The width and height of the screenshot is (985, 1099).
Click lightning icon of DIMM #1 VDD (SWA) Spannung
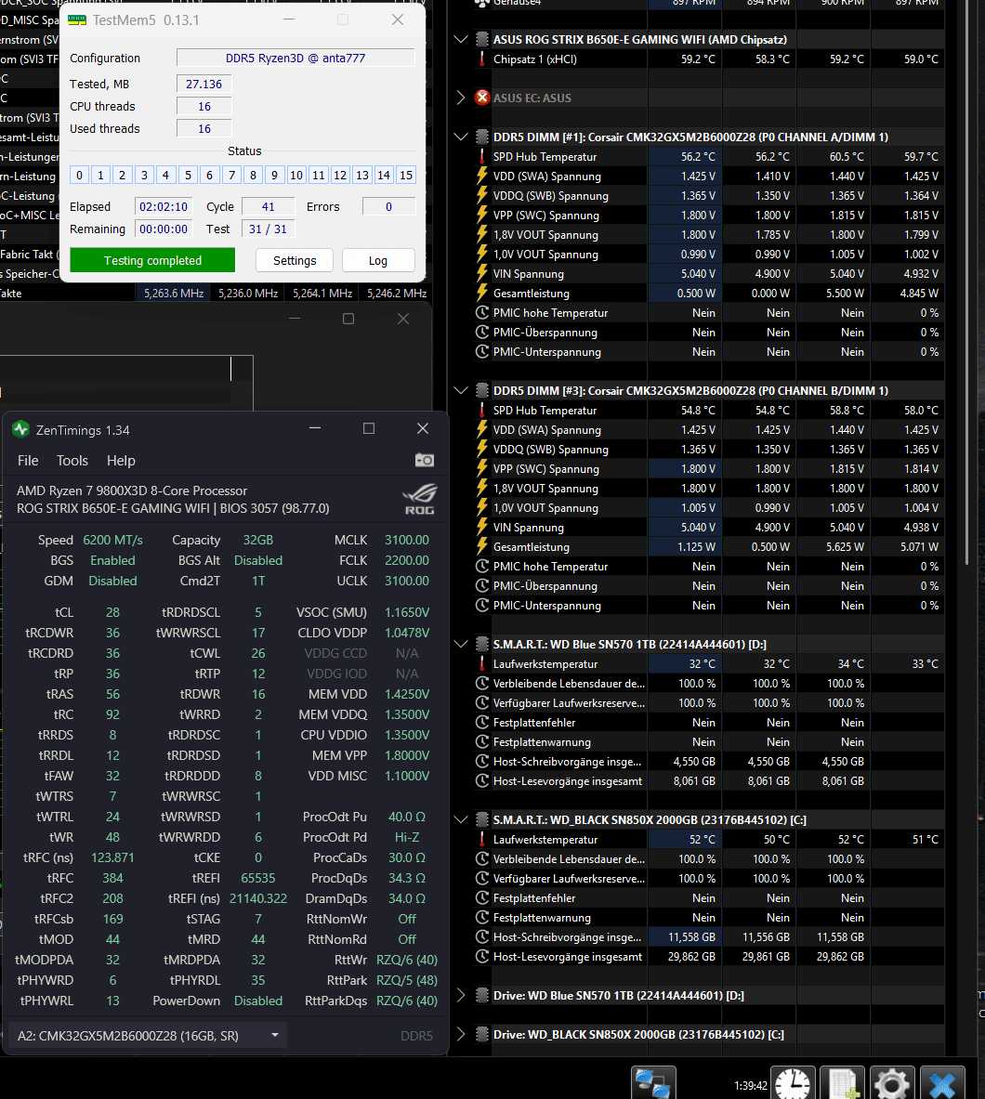(481, 176)
